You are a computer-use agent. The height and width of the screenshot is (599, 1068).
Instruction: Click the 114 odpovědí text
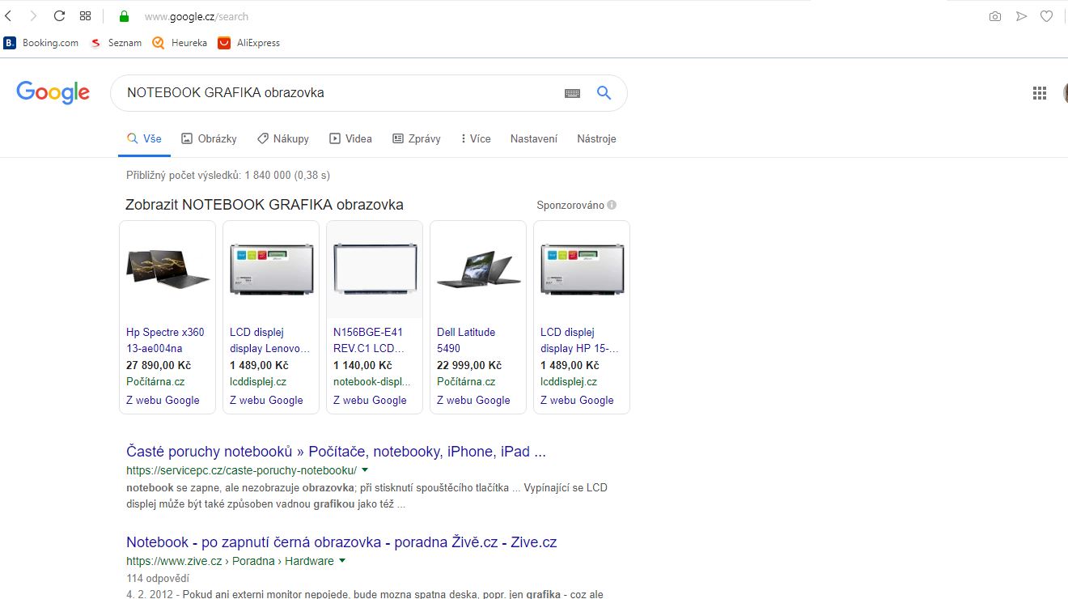click(158, 578)
